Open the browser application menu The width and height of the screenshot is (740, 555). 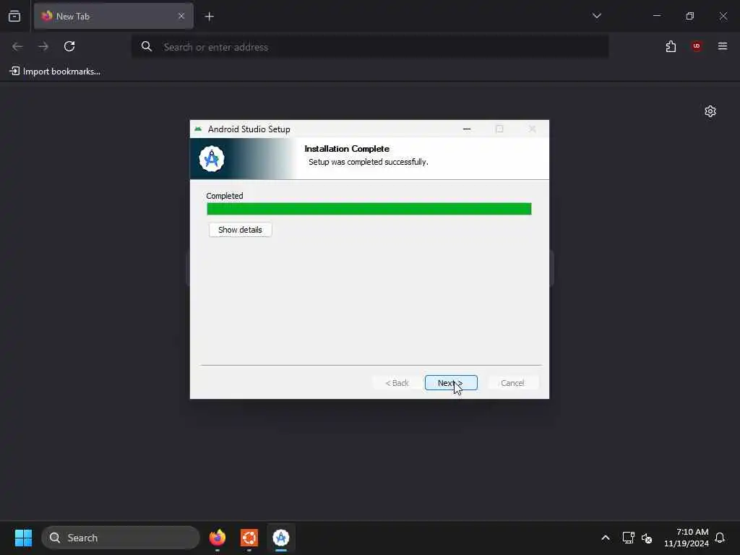click(x=723, y=46)
